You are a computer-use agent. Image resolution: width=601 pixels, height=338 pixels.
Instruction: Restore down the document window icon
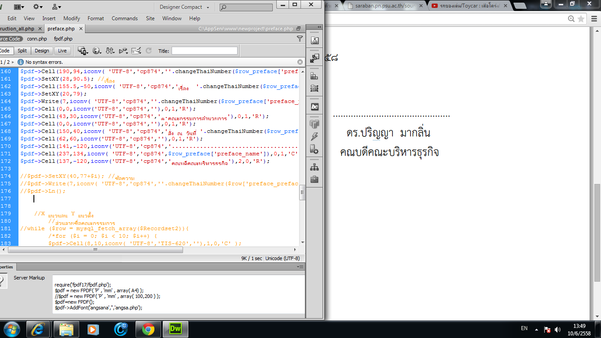[298, 29]
